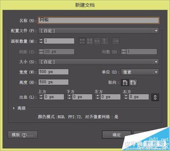Increase left (左方) bleed value
The width and height of the screenshot is (170, 151).
(98, 96)
